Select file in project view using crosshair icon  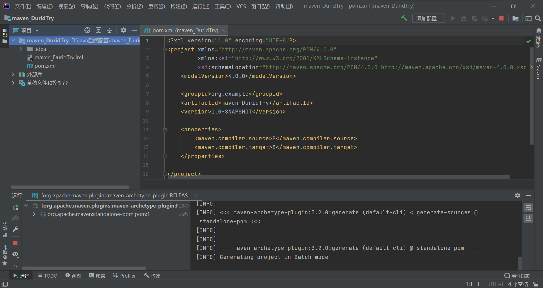(x=87, y=30)
